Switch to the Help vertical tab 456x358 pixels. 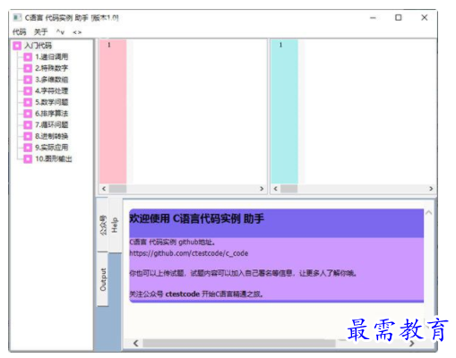pyautogui.click(x=115, y=226)
